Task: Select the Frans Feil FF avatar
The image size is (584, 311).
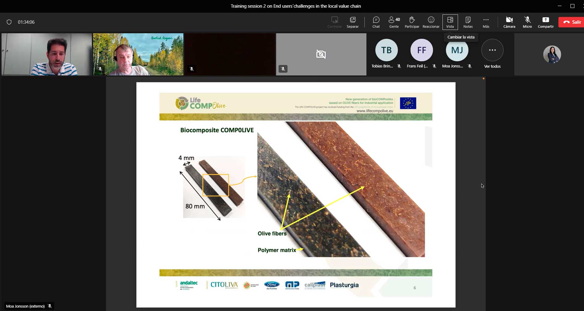Action: pos(422,50)
